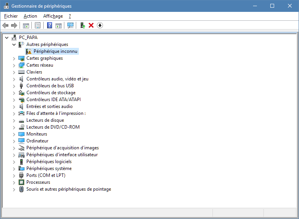The image size is (299, 219).
Task: Expand the Moniteurs node
Action: tap(14, 134)
